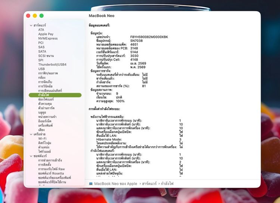
Task: Open กราฟิก/จอภาพ entry
Action: pyautogui.click(x=48, y=73)
